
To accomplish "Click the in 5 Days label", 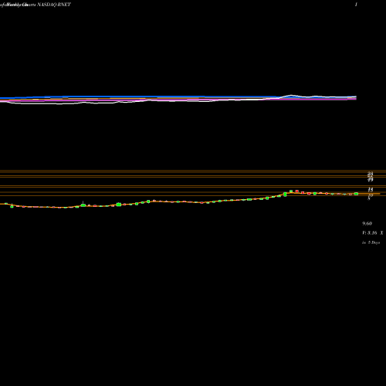I will 371,242.
